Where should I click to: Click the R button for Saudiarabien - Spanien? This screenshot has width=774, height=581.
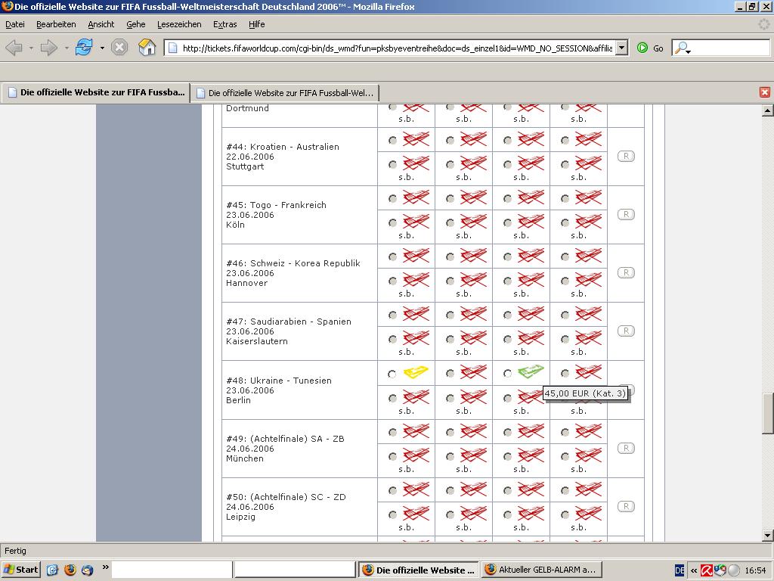(626, 331)
